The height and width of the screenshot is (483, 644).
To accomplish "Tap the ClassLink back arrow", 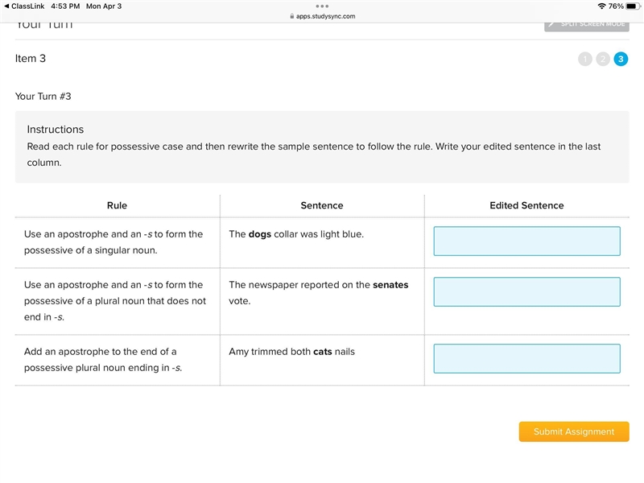I will coord(6,6).
